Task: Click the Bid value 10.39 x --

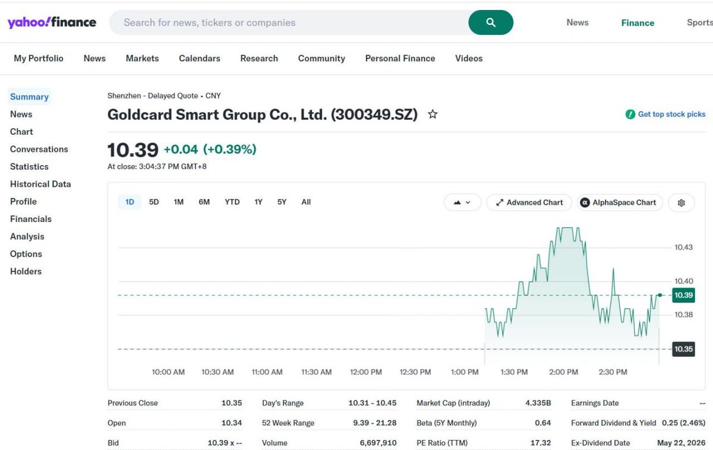Action: click(225, 443)
